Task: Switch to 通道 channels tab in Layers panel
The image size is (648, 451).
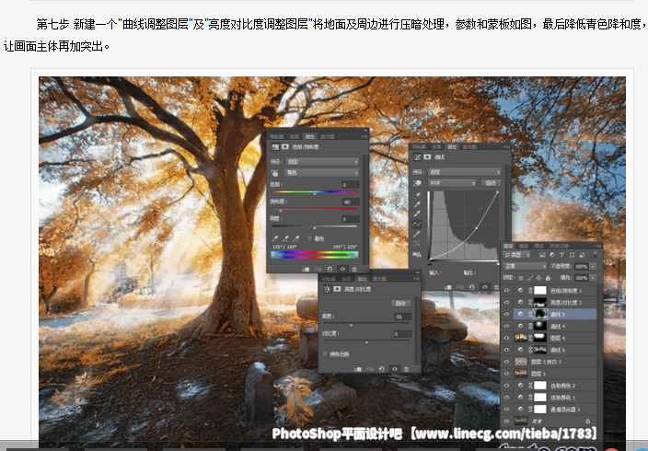Action: tap(524, 246)
